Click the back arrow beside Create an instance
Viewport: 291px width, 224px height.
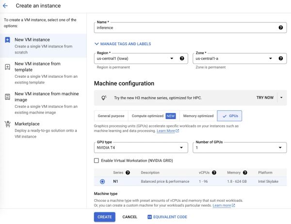pos(5,6)
